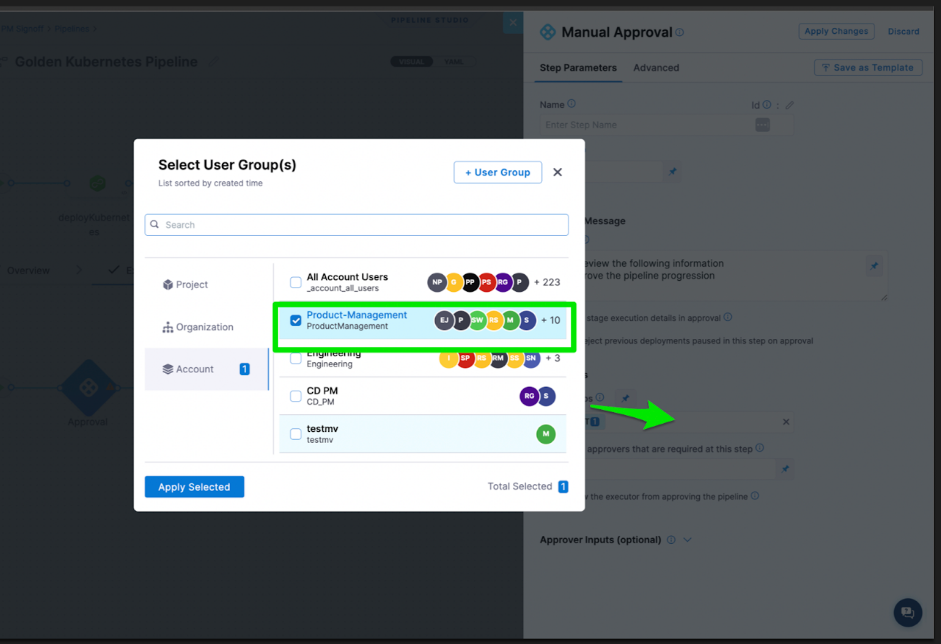Tick the testmv group checkbox
Screen dimensions: 941x644
click(295, 434)
